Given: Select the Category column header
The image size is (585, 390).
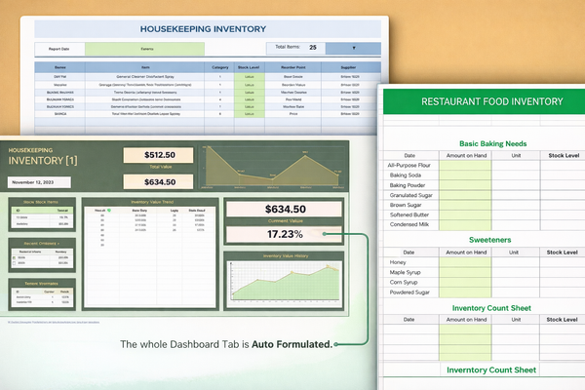Looking at the screenshot, I should click(221, 67).
